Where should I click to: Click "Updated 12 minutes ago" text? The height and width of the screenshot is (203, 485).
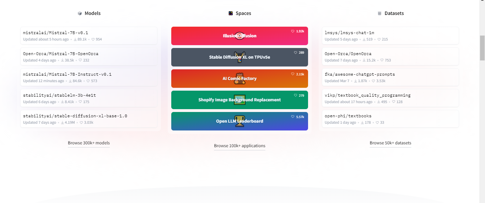pyautogui.click(x=43, y=81)
